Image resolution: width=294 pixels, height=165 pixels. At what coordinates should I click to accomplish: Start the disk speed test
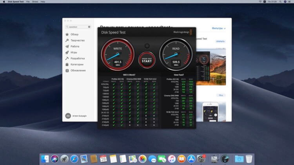pos(147,60)
